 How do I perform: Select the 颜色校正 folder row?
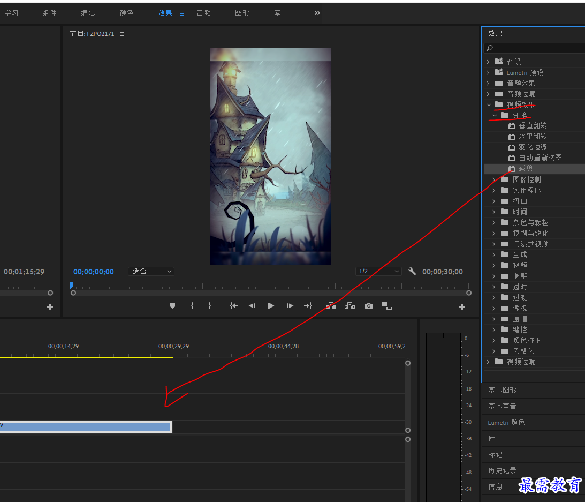click(x=534, y=340)
